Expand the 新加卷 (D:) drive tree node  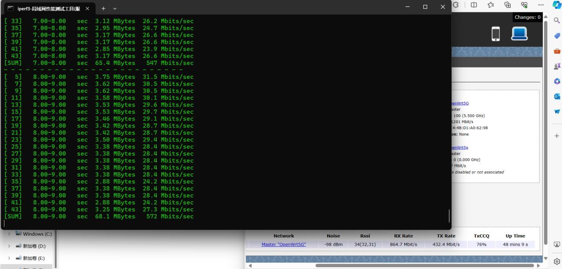coord(9,246)
